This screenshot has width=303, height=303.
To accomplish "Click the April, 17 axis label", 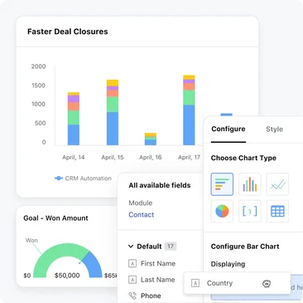I will pos(189,158).
